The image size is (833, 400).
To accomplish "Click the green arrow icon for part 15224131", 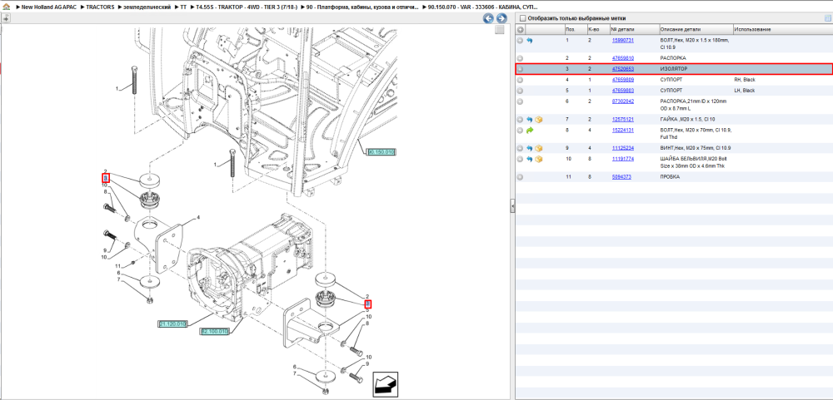I will pos(529,130).
